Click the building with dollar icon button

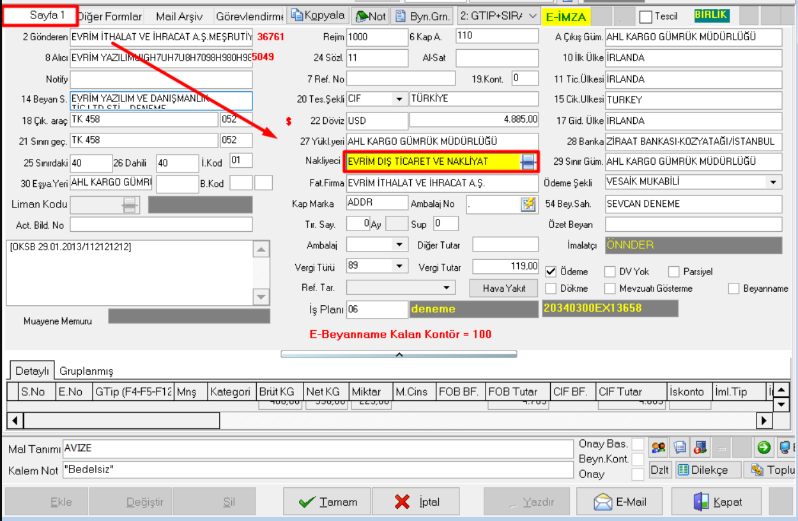[700, 447]
